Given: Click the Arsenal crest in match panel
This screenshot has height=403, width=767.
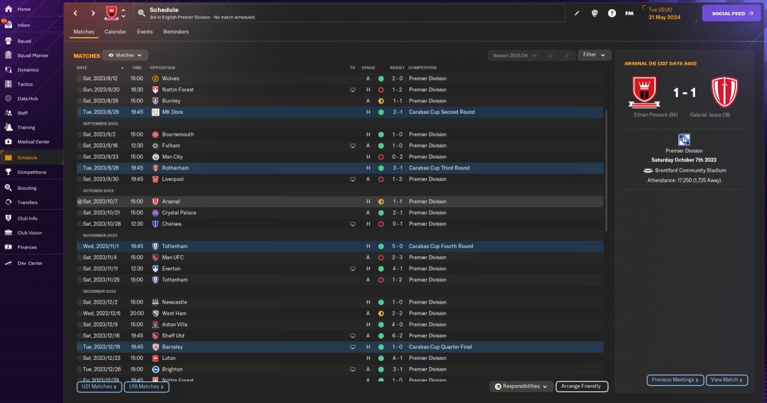Looking at the screenshot, I should (x=724, y=92).
